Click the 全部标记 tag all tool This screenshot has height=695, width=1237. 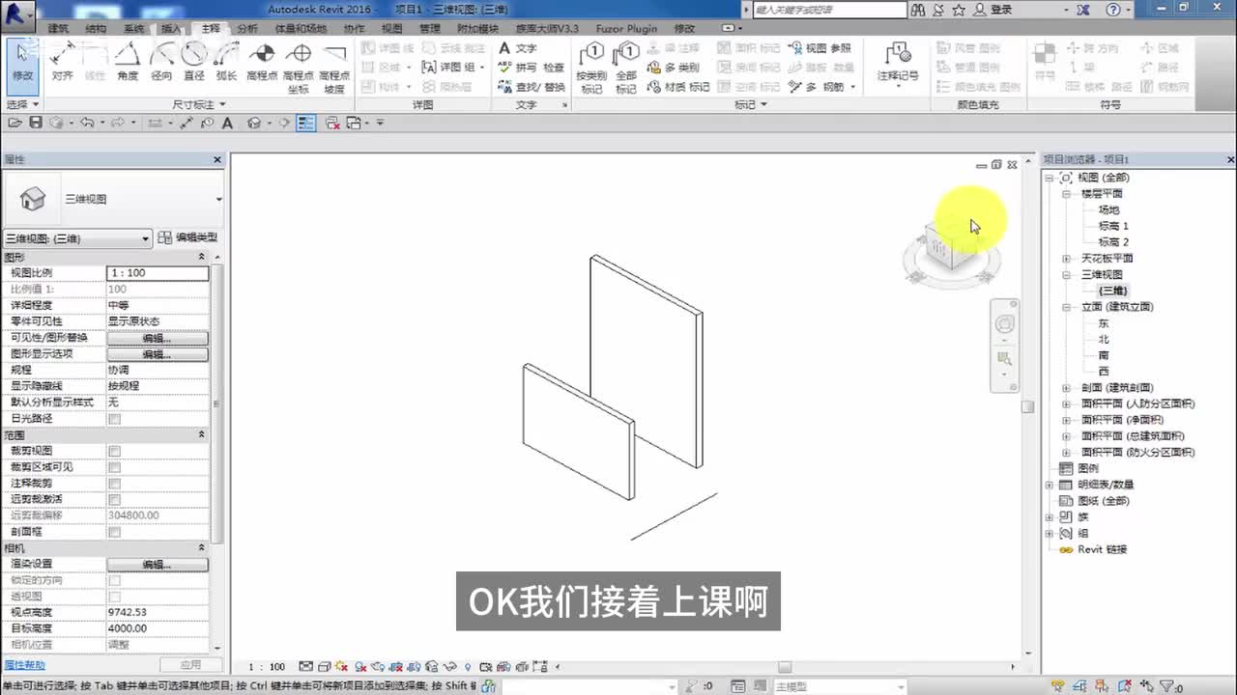pyautogui.click(x=626, y=68)
